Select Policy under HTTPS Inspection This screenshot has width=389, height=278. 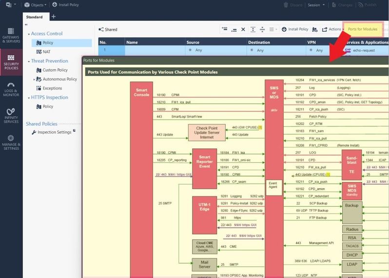point(45,106)
